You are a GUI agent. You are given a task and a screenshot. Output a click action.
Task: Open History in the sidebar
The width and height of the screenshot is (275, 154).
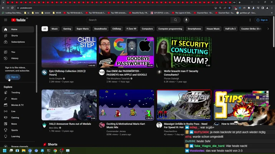15,58
